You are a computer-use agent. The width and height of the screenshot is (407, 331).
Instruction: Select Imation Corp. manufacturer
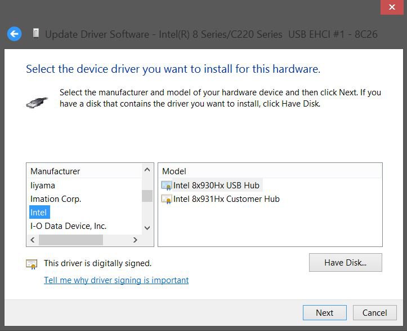pyautogui.click(x=56, y=199)
